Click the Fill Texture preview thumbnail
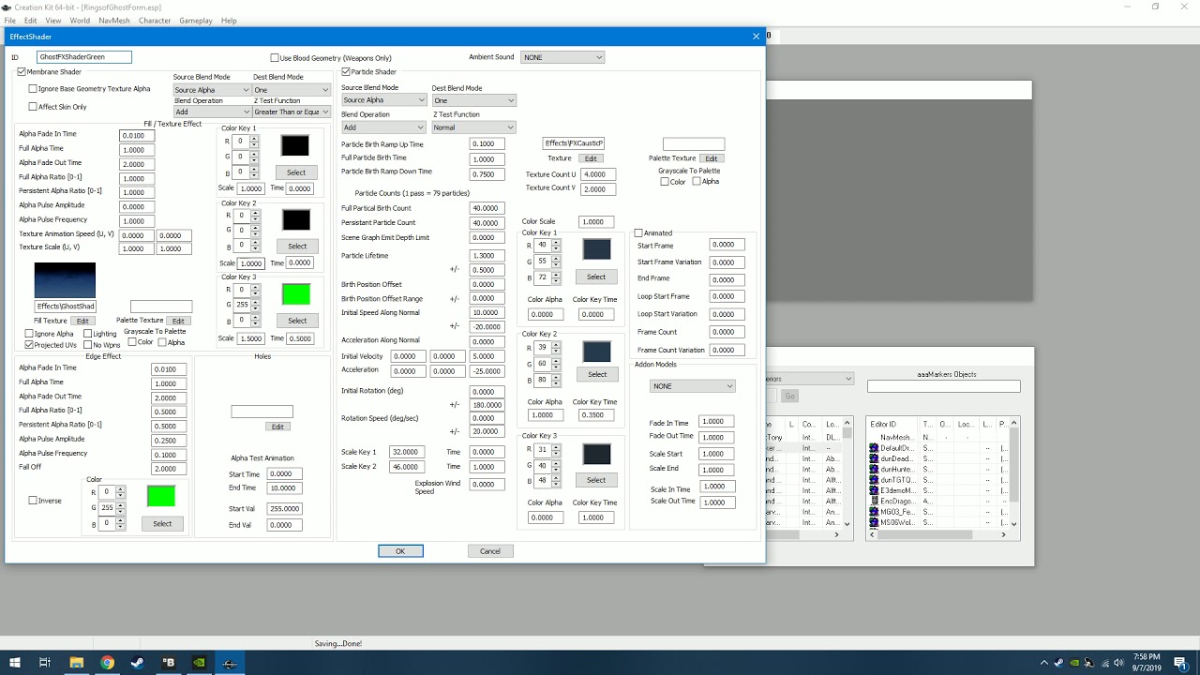1200x675 pixels. tap(65, 280)
